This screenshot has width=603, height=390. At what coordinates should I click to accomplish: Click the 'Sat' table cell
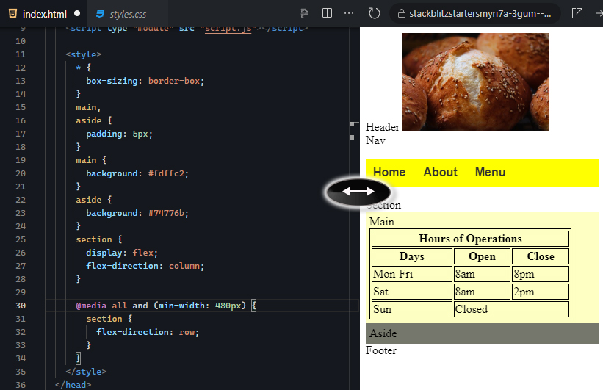click(x=412, y=292)
